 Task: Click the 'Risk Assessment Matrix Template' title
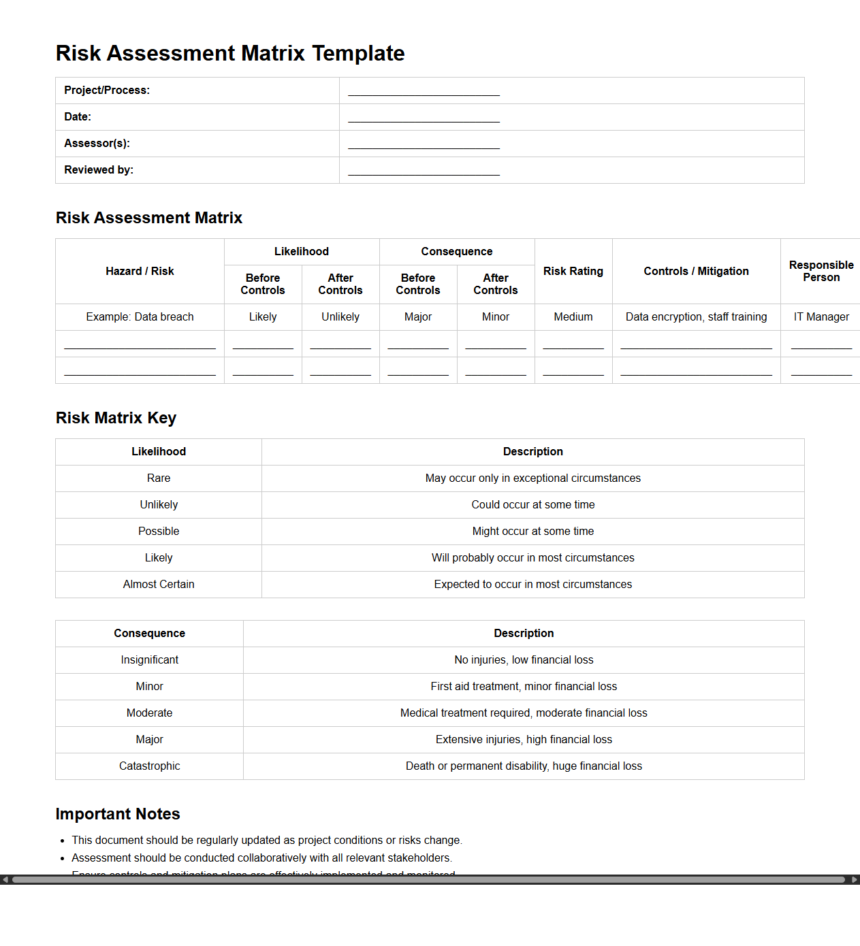[x=230, y=53]
